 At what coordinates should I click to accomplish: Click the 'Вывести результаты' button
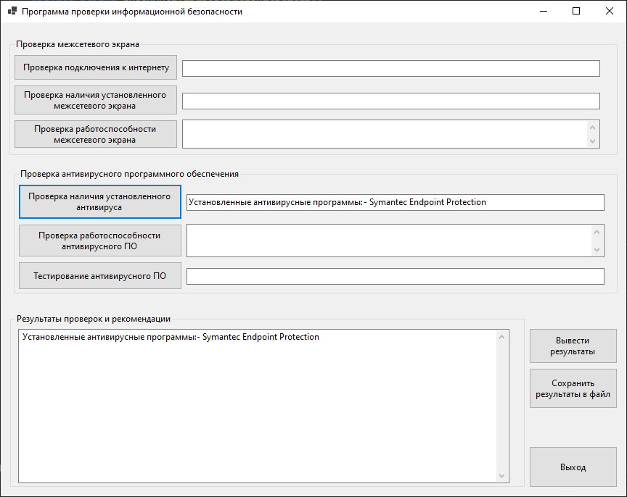(x=573, y=346)
